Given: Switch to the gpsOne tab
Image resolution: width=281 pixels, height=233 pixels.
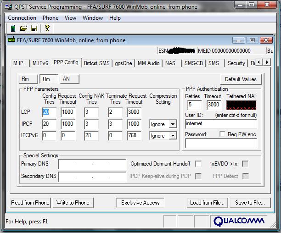Looking at the screenshot, I should point(124,63).
